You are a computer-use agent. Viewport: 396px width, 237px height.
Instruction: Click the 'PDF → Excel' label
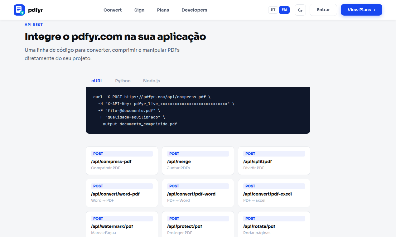tap(254, 201)
